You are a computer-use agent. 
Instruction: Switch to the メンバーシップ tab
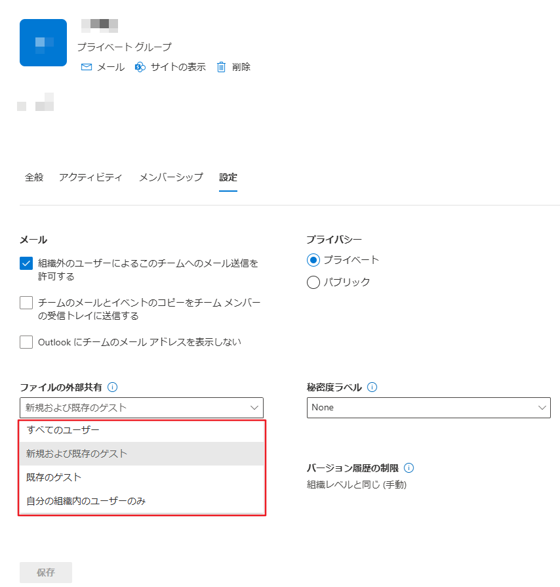point(170,177)
